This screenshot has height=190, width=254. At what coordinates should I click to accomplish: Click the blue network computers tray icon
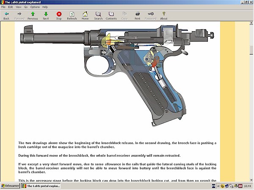click(226, 186)
